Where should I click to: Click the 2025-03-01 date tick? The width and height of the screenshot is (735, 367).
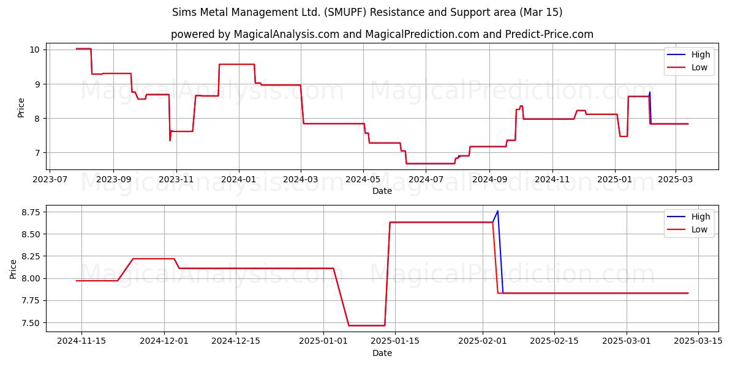pyautogui.click(x=627, y=341)
